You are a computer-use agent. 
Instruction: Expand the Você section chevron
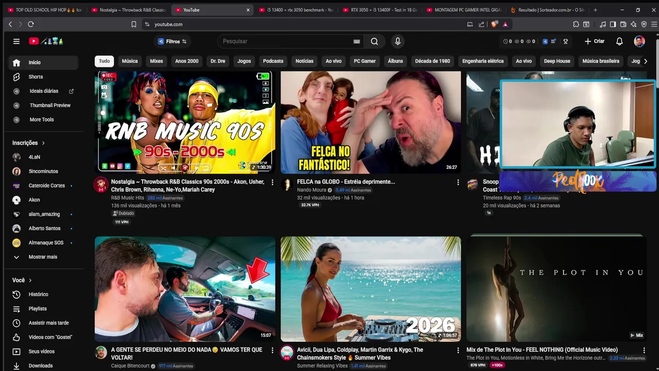[30, 280]
